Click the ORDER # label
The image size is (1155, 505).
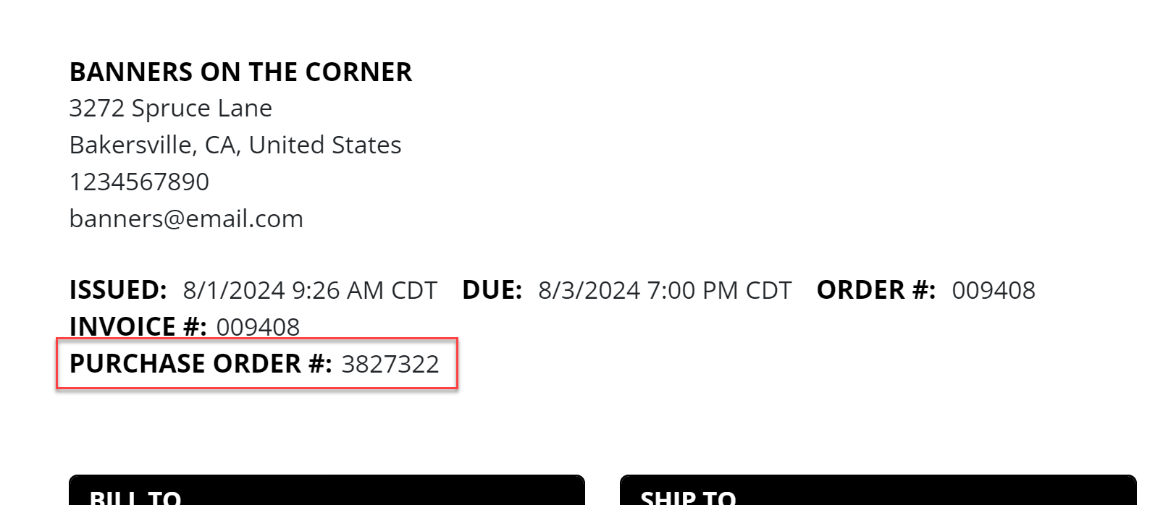point(876,290)
